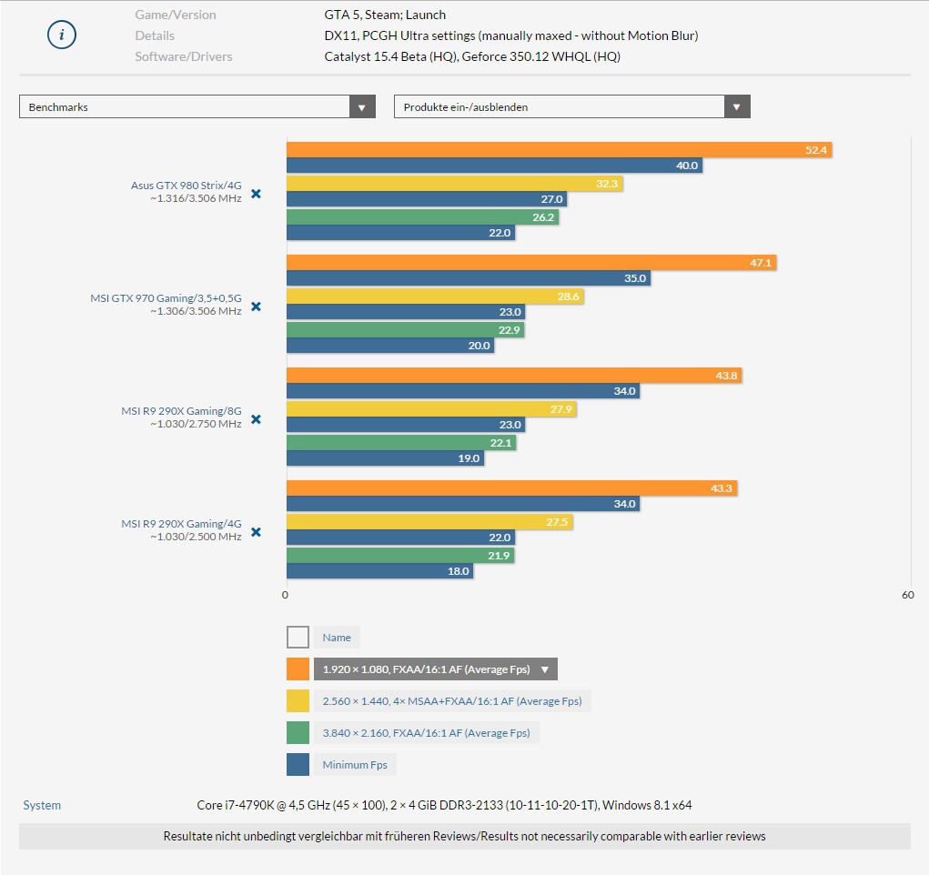This screenshot has width=929, height=875.
Task: Select the 3.840 × 2.160 FXAA legend entry
Action: click(x=426, y=733)
